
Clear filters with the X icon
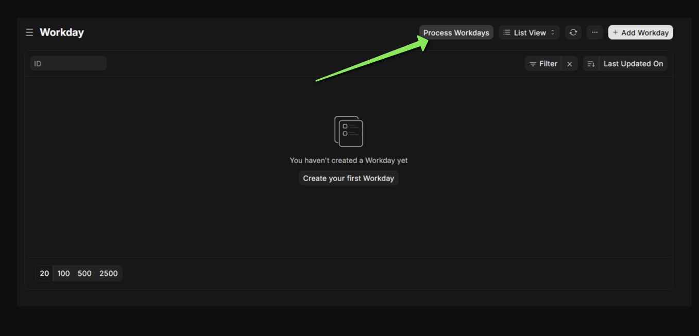(569, 64)
